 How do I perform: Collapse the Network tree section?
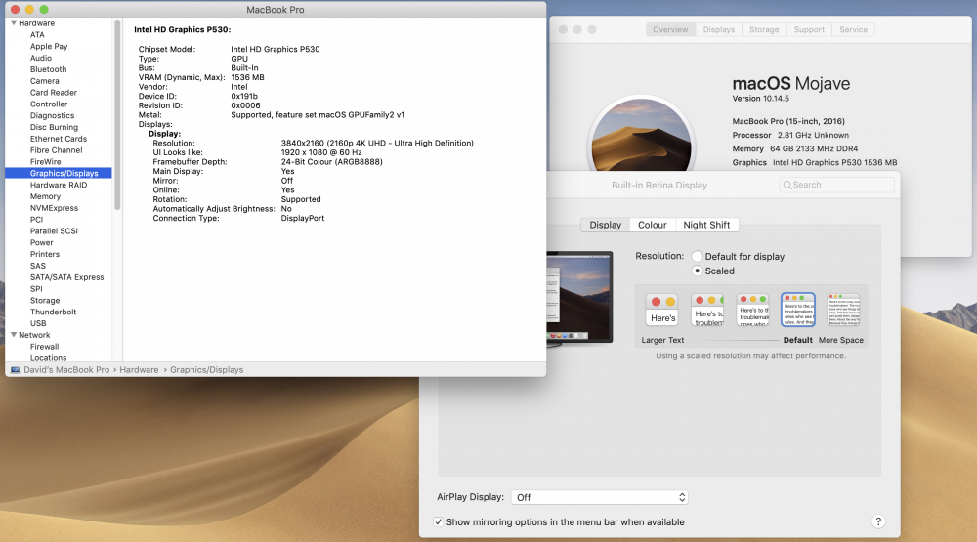pos(14,335)
